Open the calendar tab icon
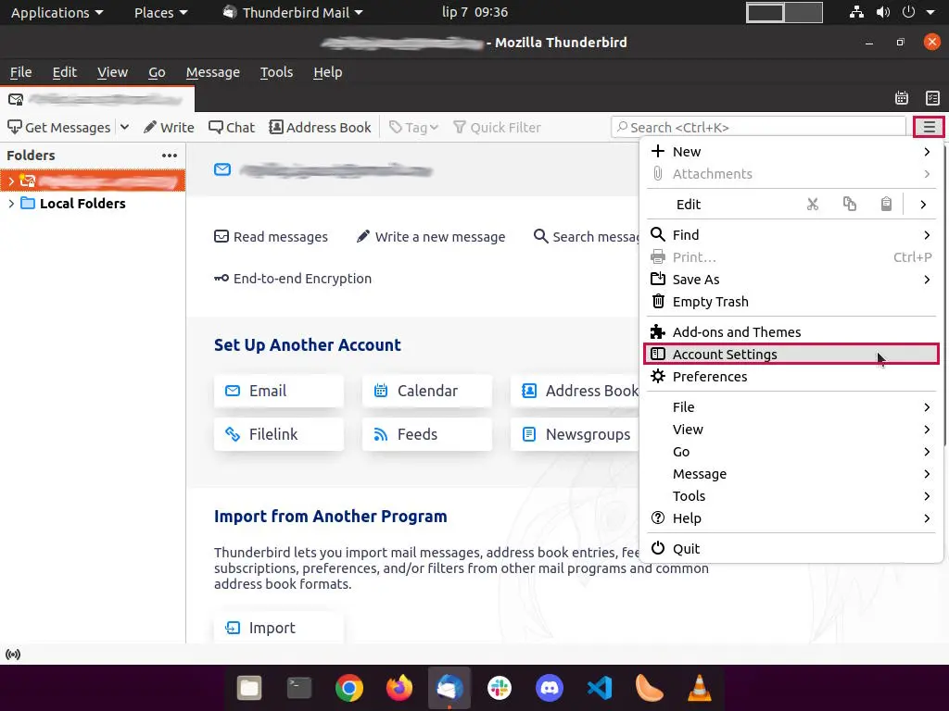Viewport: 949px width, 711px height. [x=902, y=98]
